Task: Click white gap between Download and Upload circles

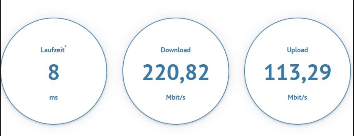Action: pos(237,71)
